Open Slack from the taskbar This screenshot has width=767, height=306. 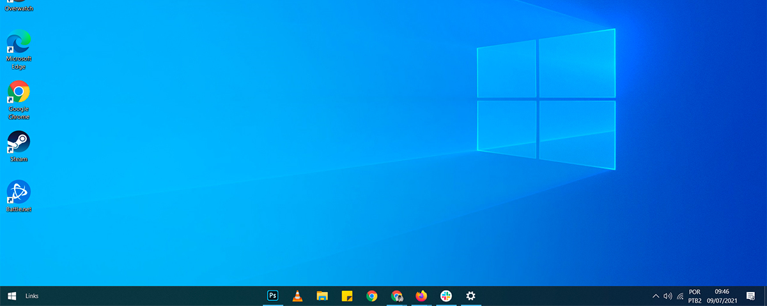tap(446, 296)
